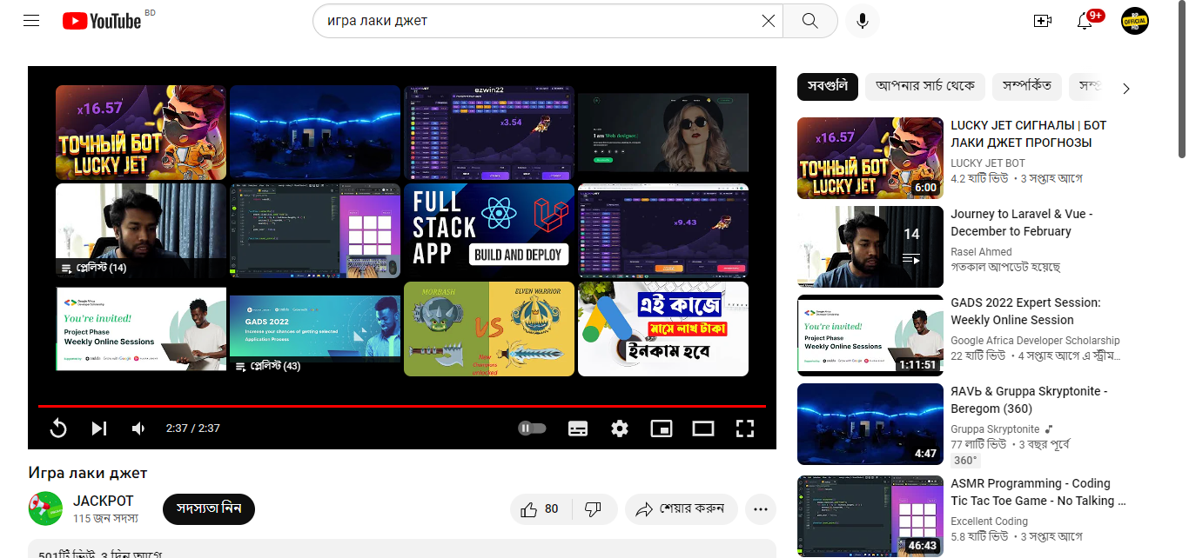Open GADS 2022 Expert Session video
The height and width of the screenshot is (558, 1189).
pyautogui.click(x=1025, y=311)
